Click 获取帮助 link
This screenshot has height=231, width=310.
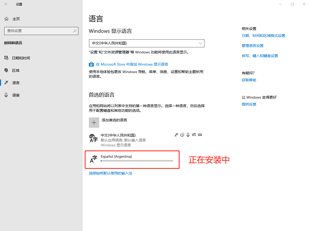point(249,80)
